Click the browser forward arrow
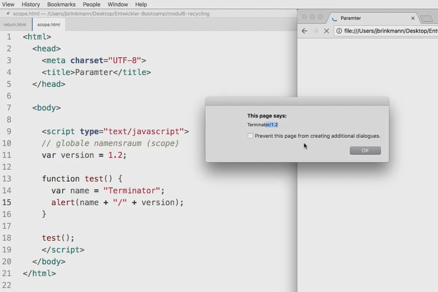Screen dimensions: 438x292 316,31
